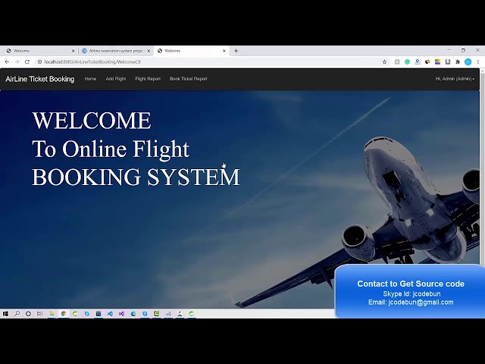Go back using the browser back arrow
This screenshot has height=364, width=485.
7,62
